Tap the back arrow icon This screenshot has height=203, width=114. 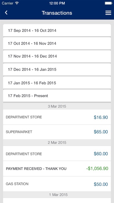(x=6, y=13)
